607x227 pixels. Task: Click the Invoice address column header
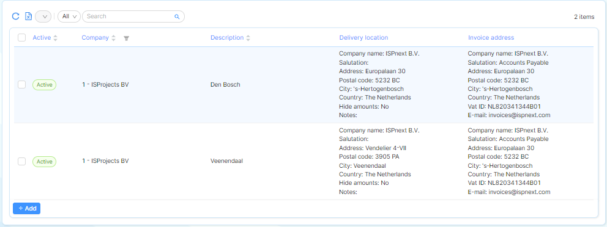[x=491, y=37]
